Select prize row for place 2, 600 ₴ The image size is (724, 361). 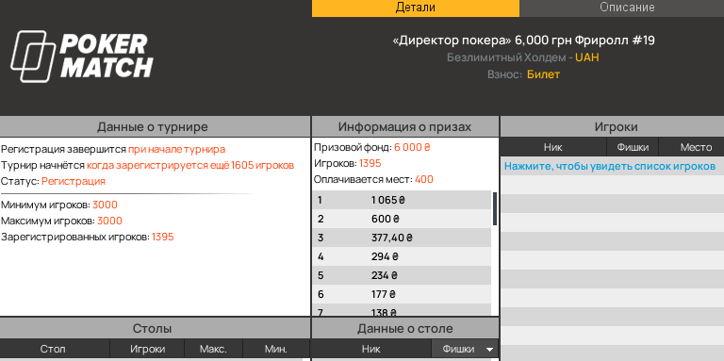point(402,220)
